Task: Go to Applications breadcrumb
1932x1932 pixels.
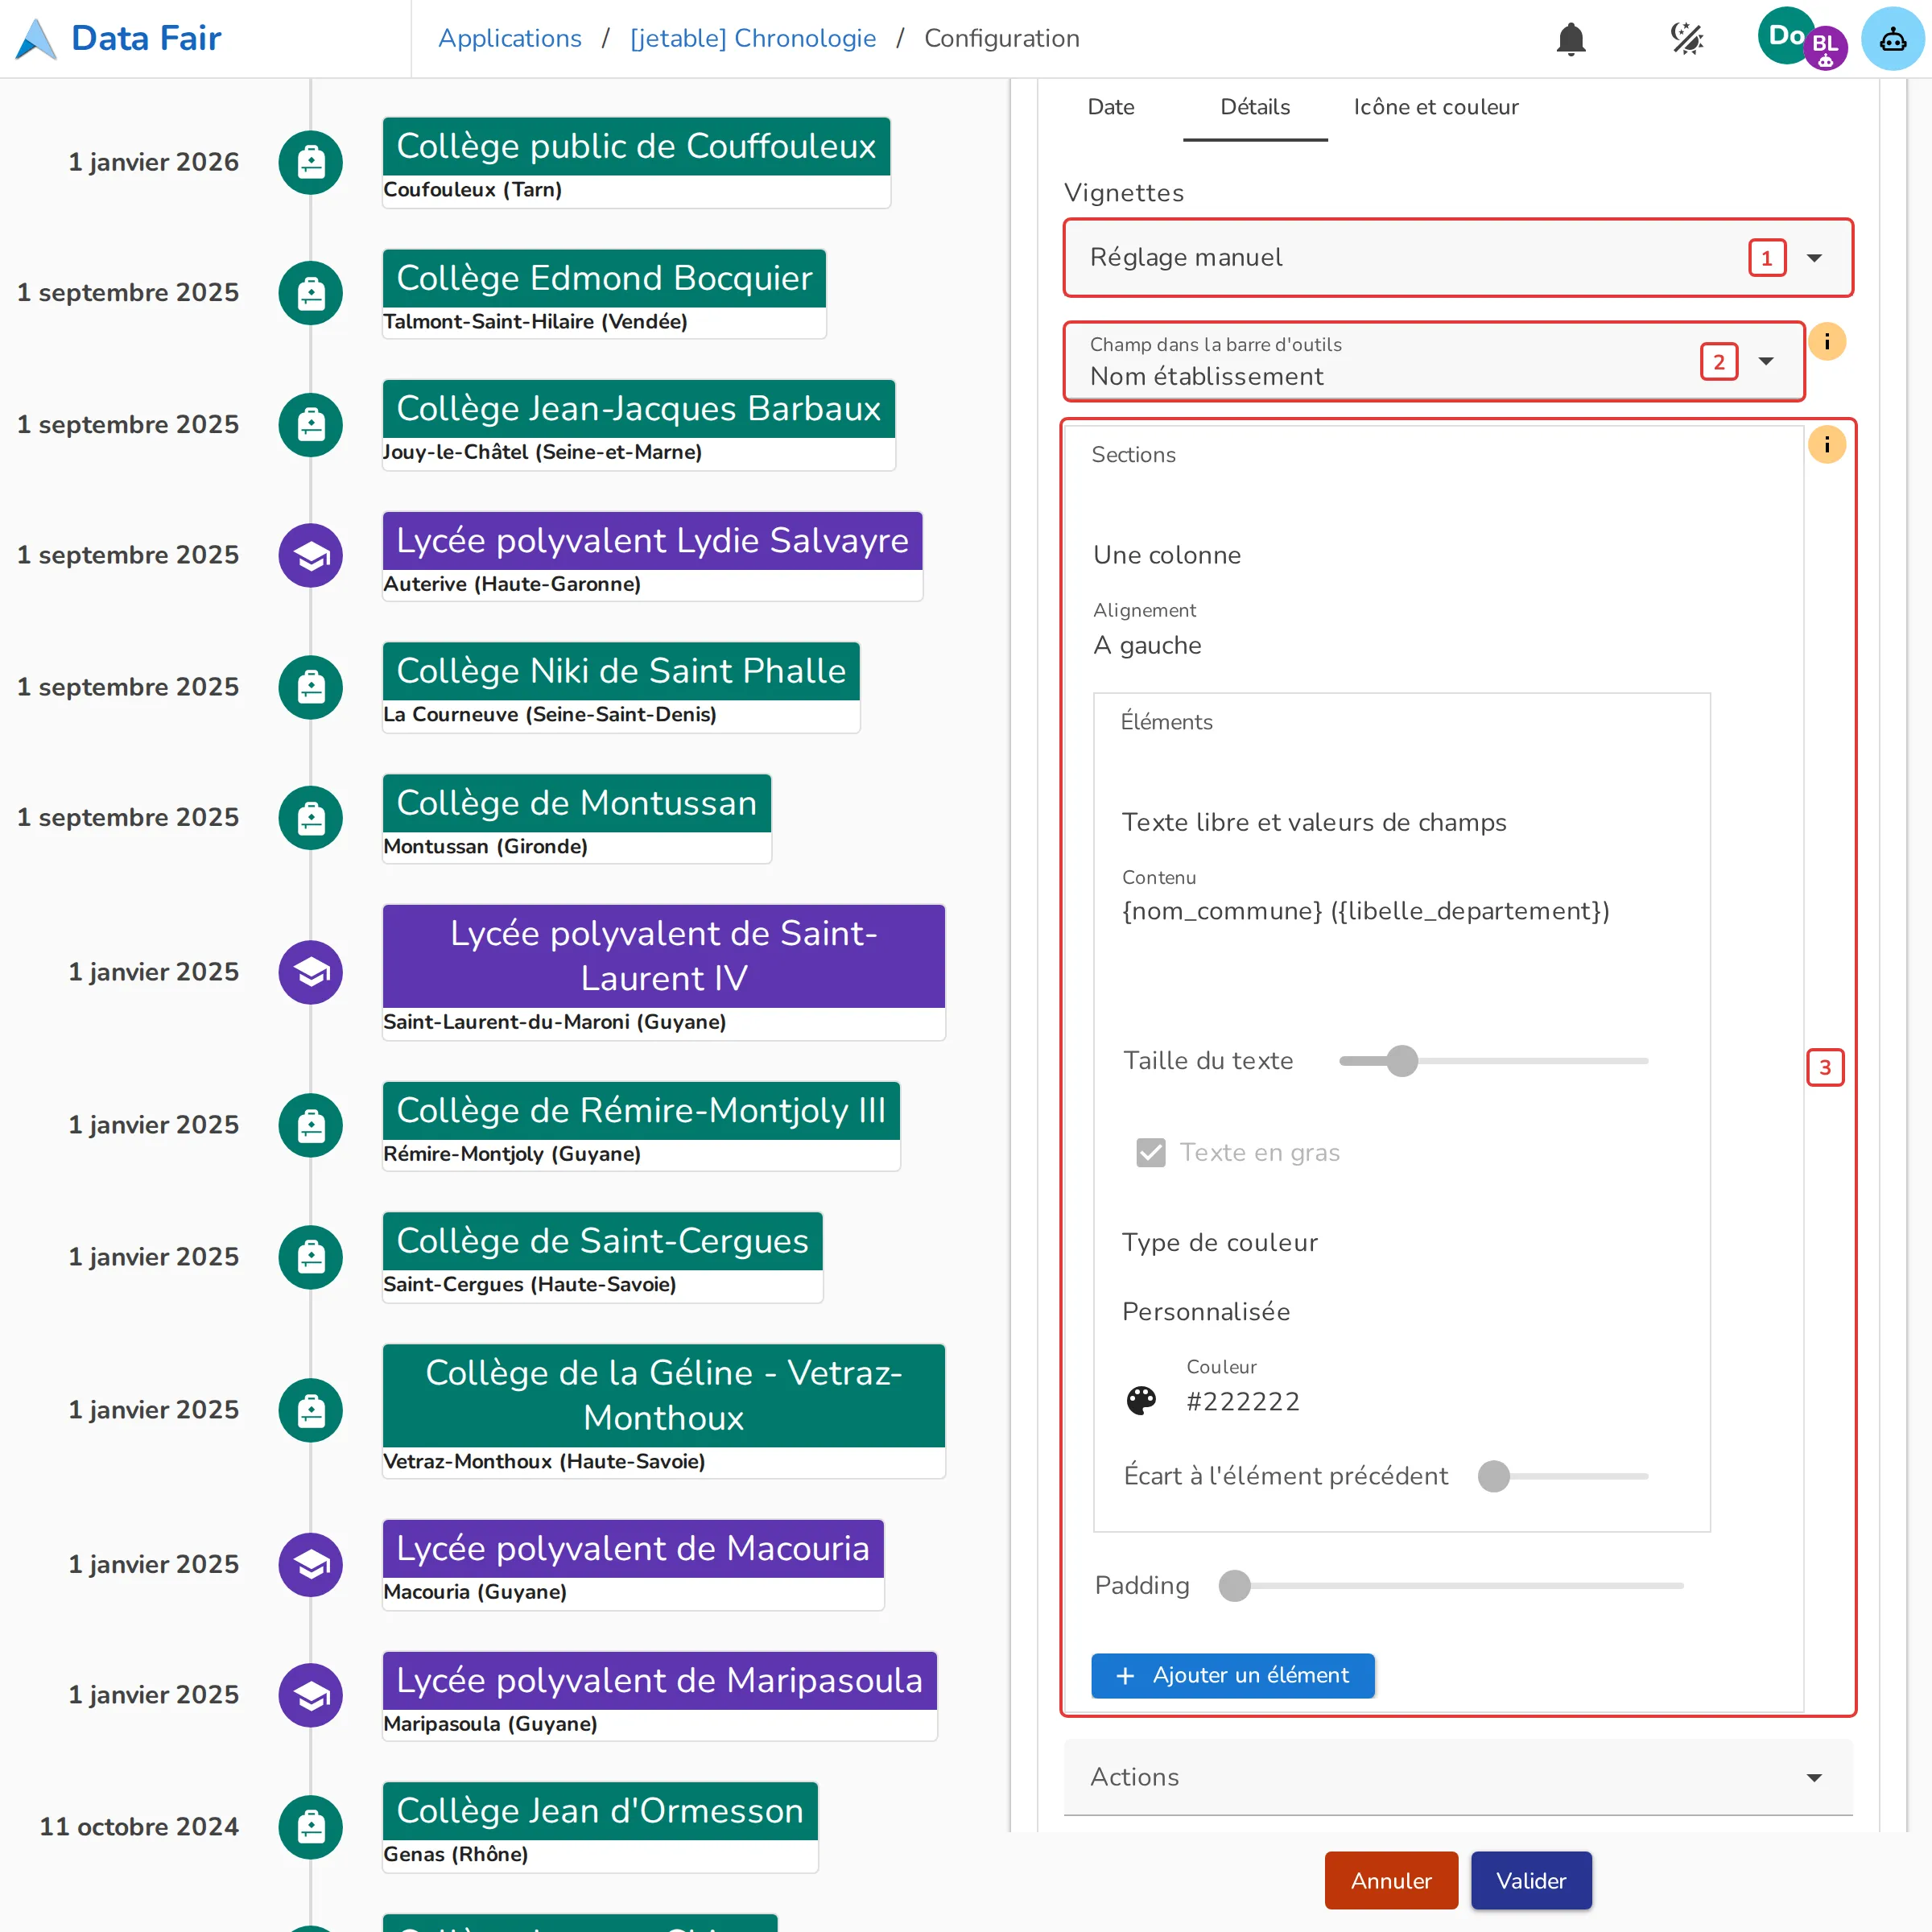Action: (x=509, y=38)
